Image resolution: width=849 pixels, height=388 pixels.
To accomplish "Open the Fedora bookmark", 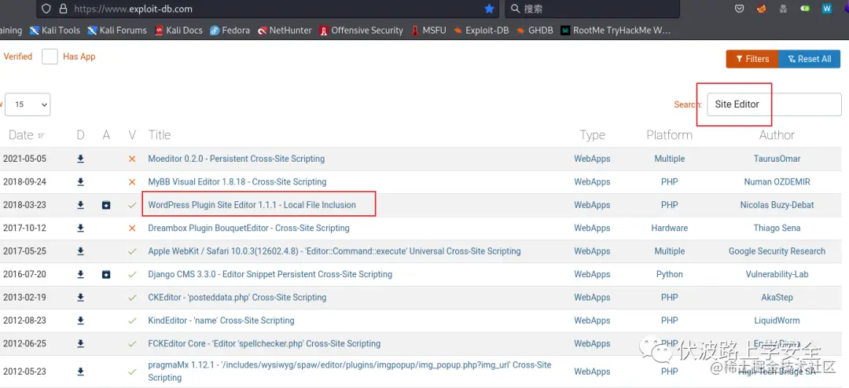I will [x=230, y=31].
